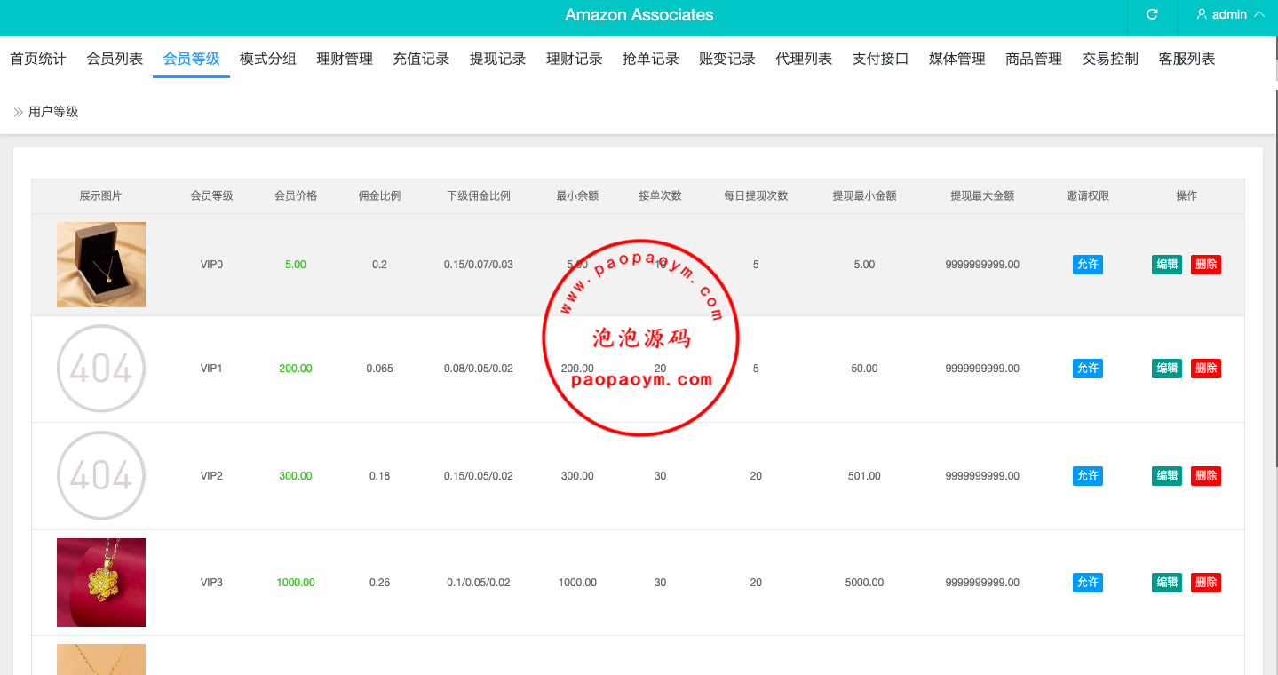1278x675 pixels.
Task: Open the 提现记录 tab
Action: click(x=497, y=59)
